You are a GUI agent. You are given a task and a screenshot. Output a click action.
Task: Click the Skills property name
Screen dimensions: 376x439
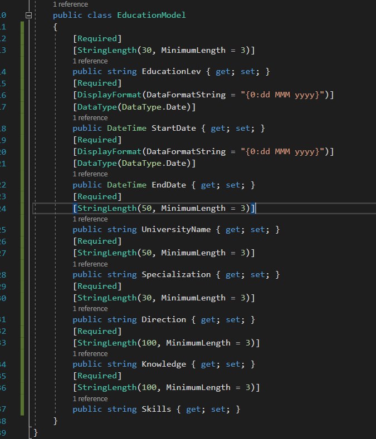point(156,410)
